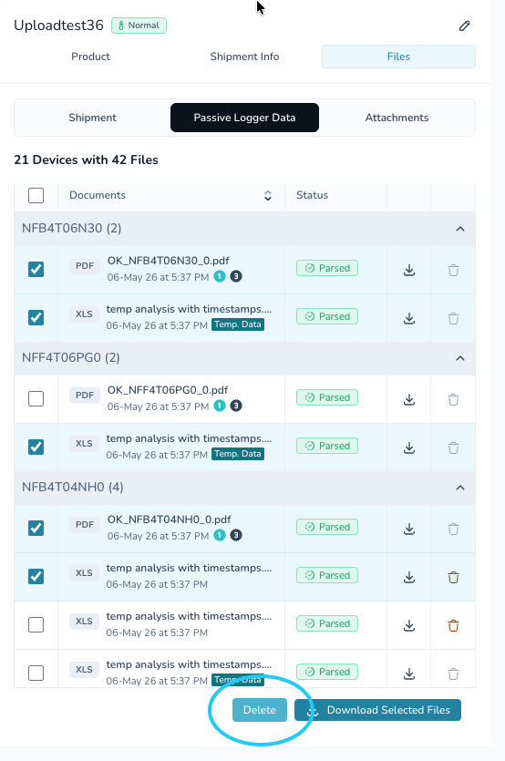
Task: Click Download Selected Files button
Action: tap(377, 710)
